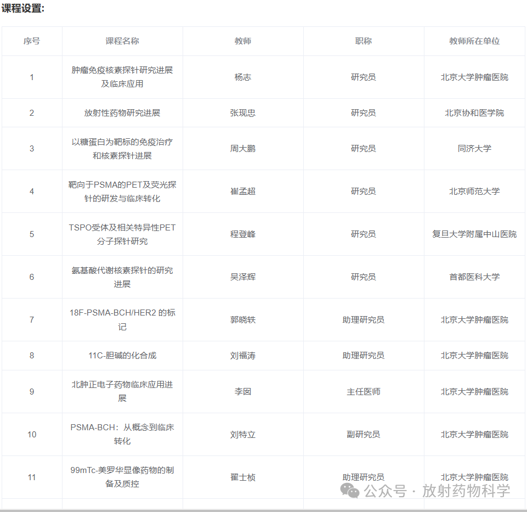The image size is (527, 512).
Task: Click affiliation 首都医科大学
Action: (474, 277)
